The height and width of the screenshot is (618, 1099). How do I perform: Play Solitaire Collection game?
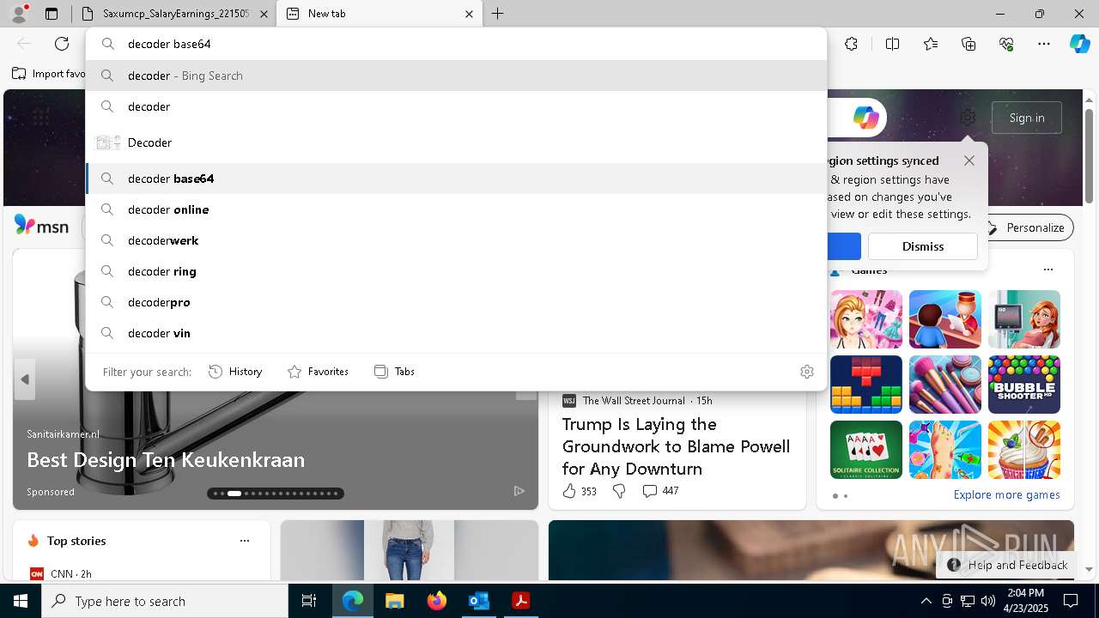click(866, 450)
